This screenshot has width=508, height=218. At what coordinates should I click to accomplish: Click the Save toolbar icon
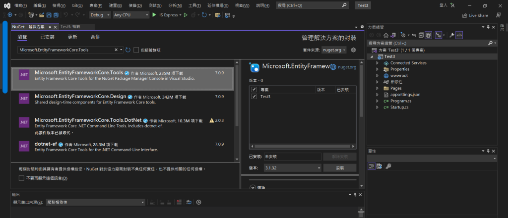[x=49, y=15]
